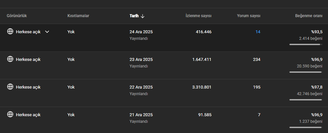Image resolution: width=328 pixels, height=133 pixels.
Task: Open Herkese açık visibility for 24 Ara video
Action: pos(28,32)
